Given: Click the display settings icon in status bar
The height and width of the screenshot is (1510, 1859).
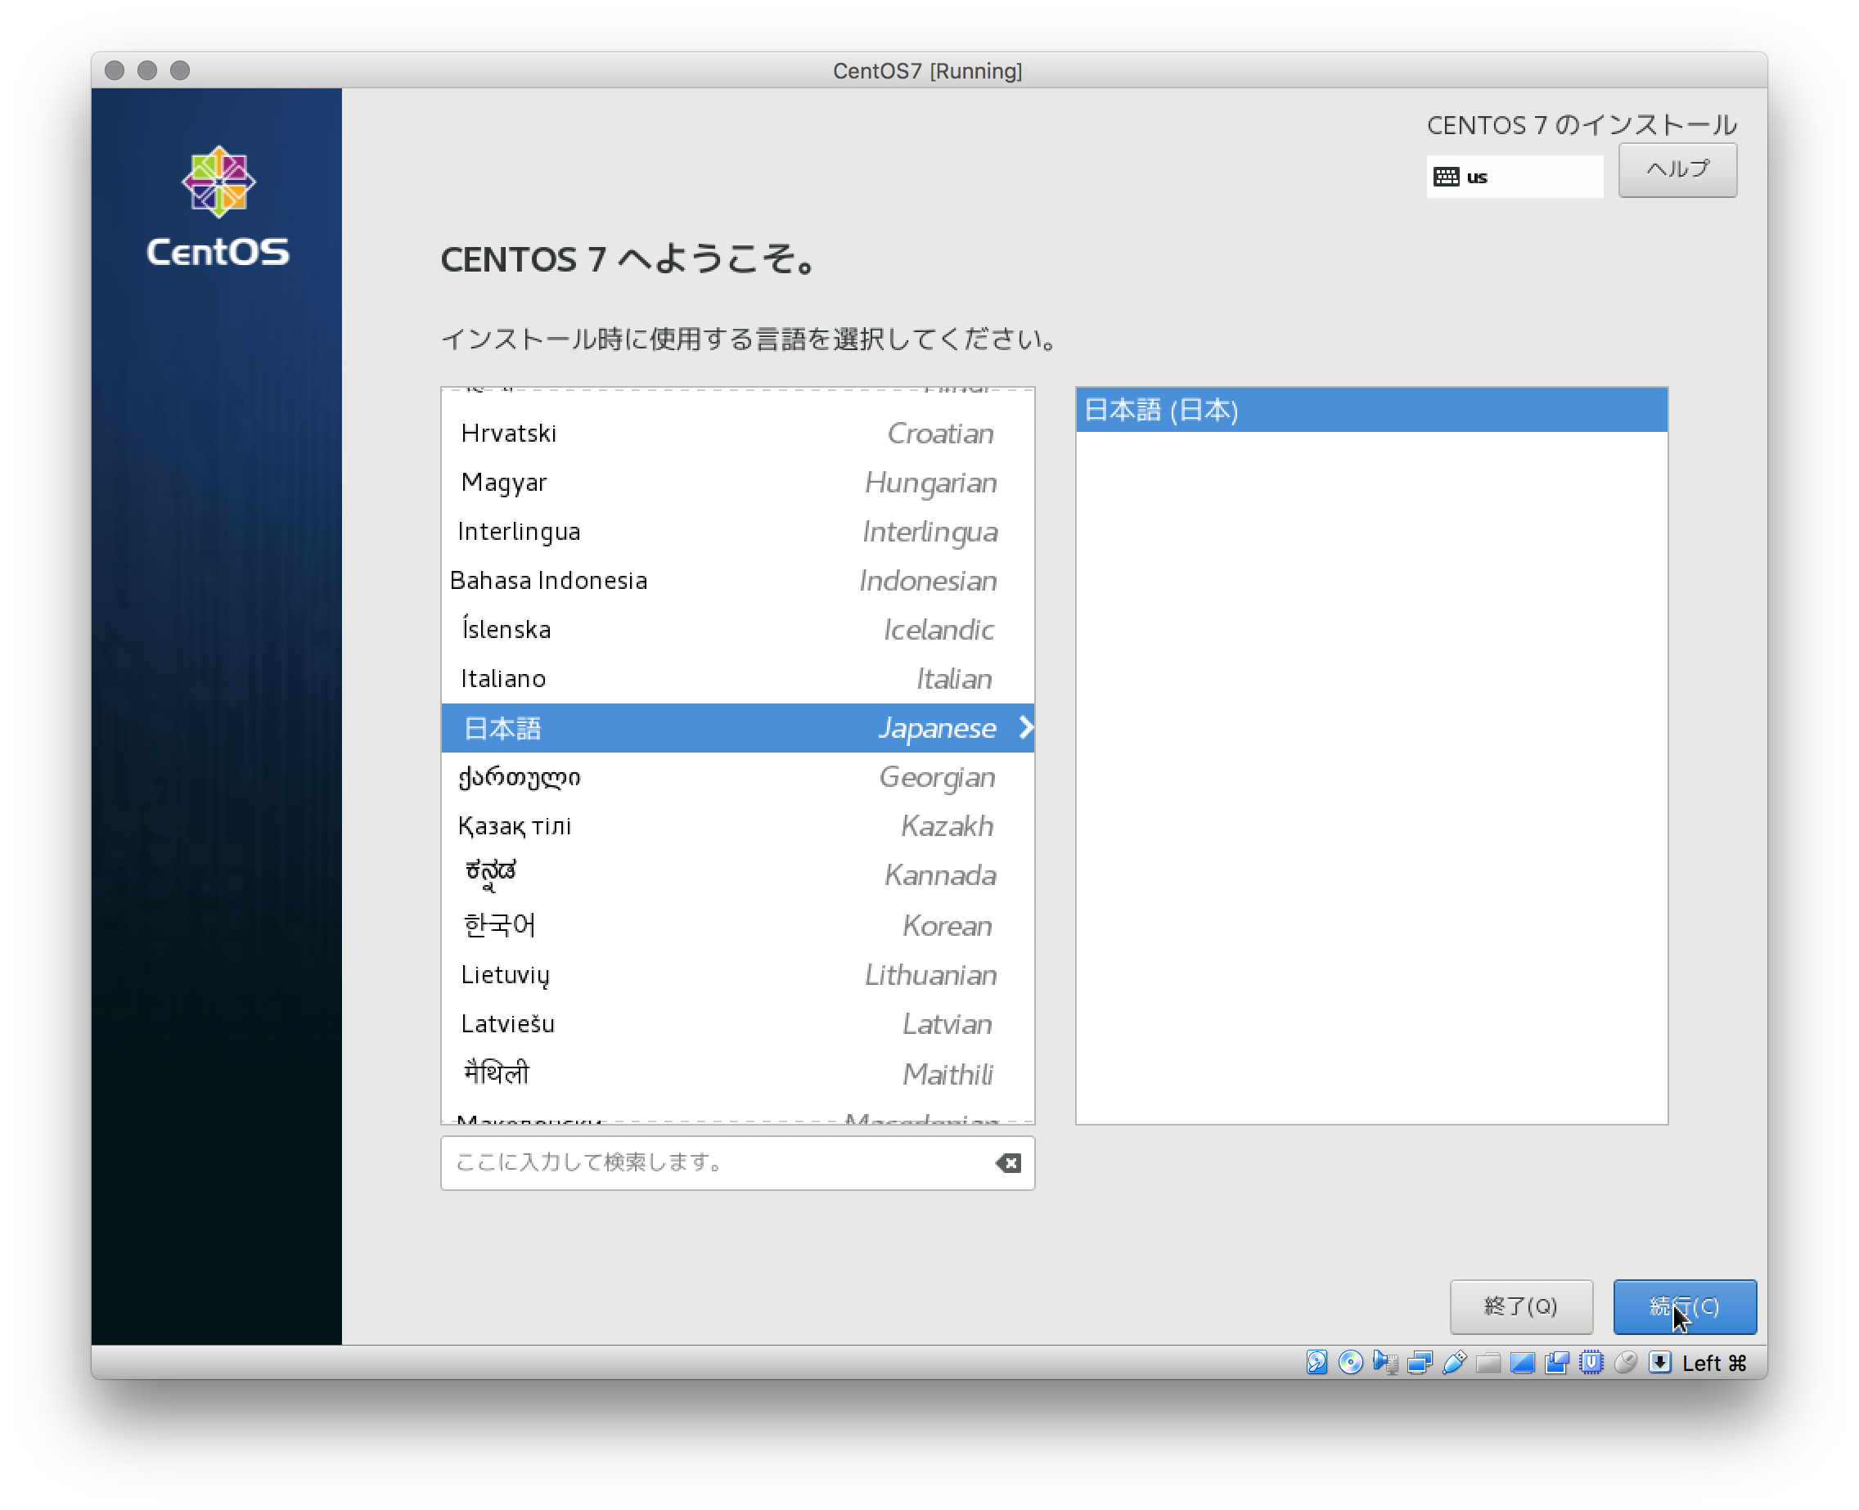Looking at the screenshot, I should point(1523,1362).
